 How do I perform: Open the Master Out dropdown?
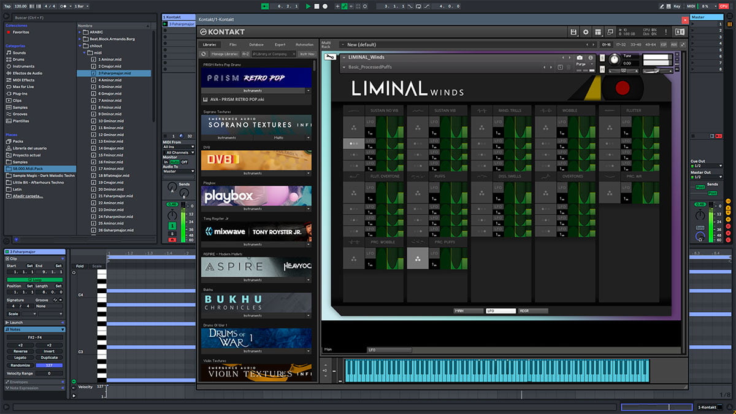[x=705, y=177]
